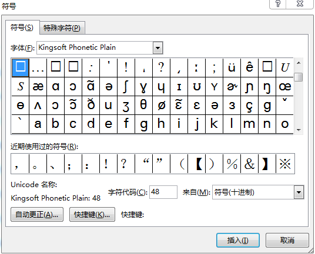Select the ˇ caron symbol in the grid
Image resolution: width=315 pixels, height=254 pixels.
pyautogui.click(x=284, y=105)
